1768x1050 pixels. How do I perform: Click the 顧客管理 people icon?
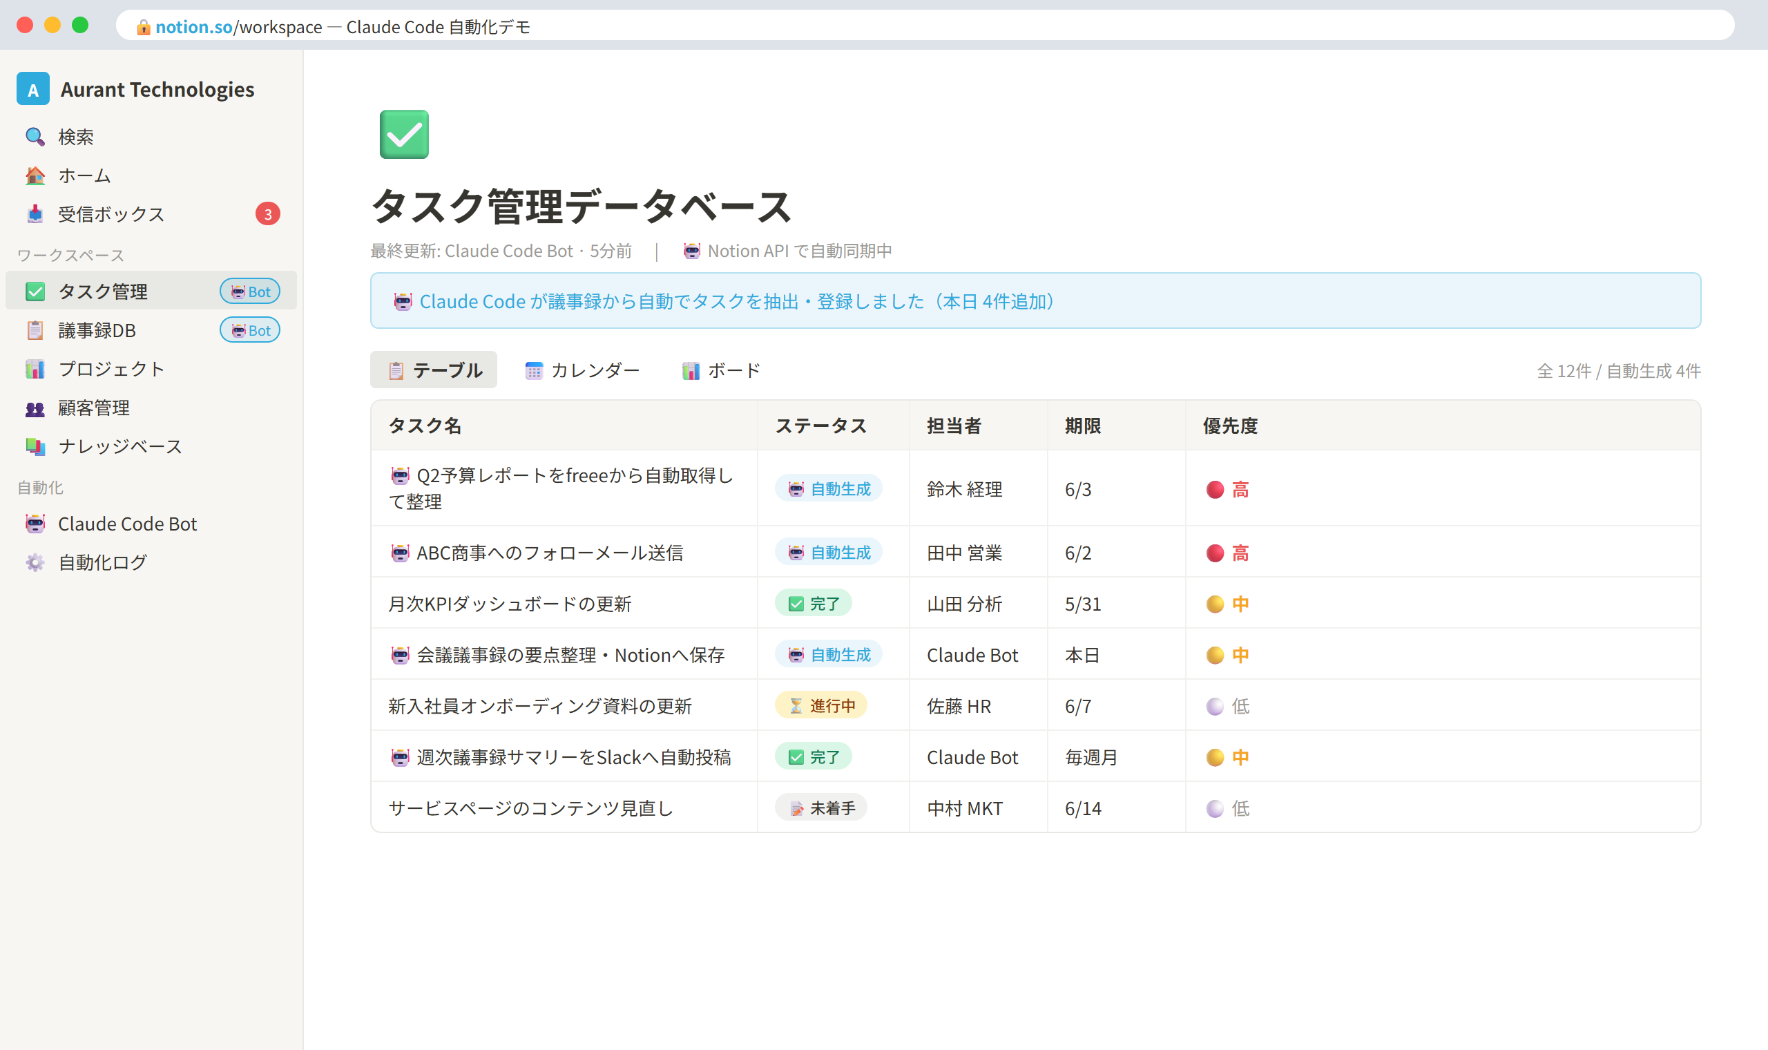(35, 408)
